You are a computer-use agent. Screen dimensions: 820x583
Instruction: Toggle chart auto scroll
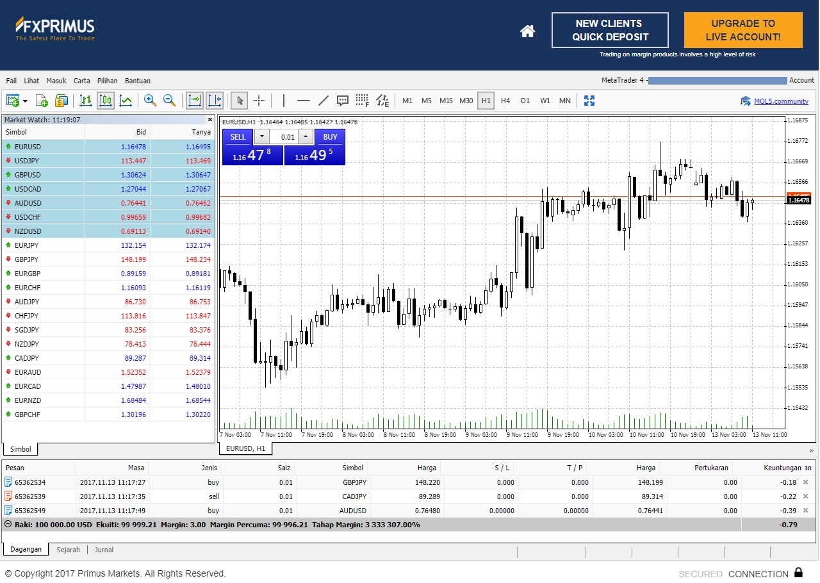click(195, 101)
